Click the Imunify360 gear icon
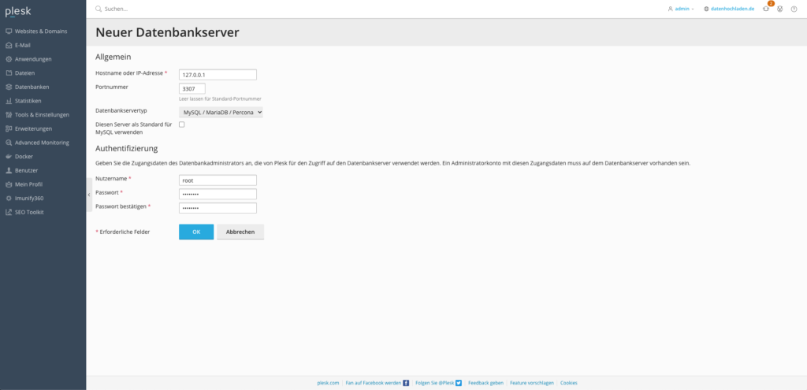 9,198
